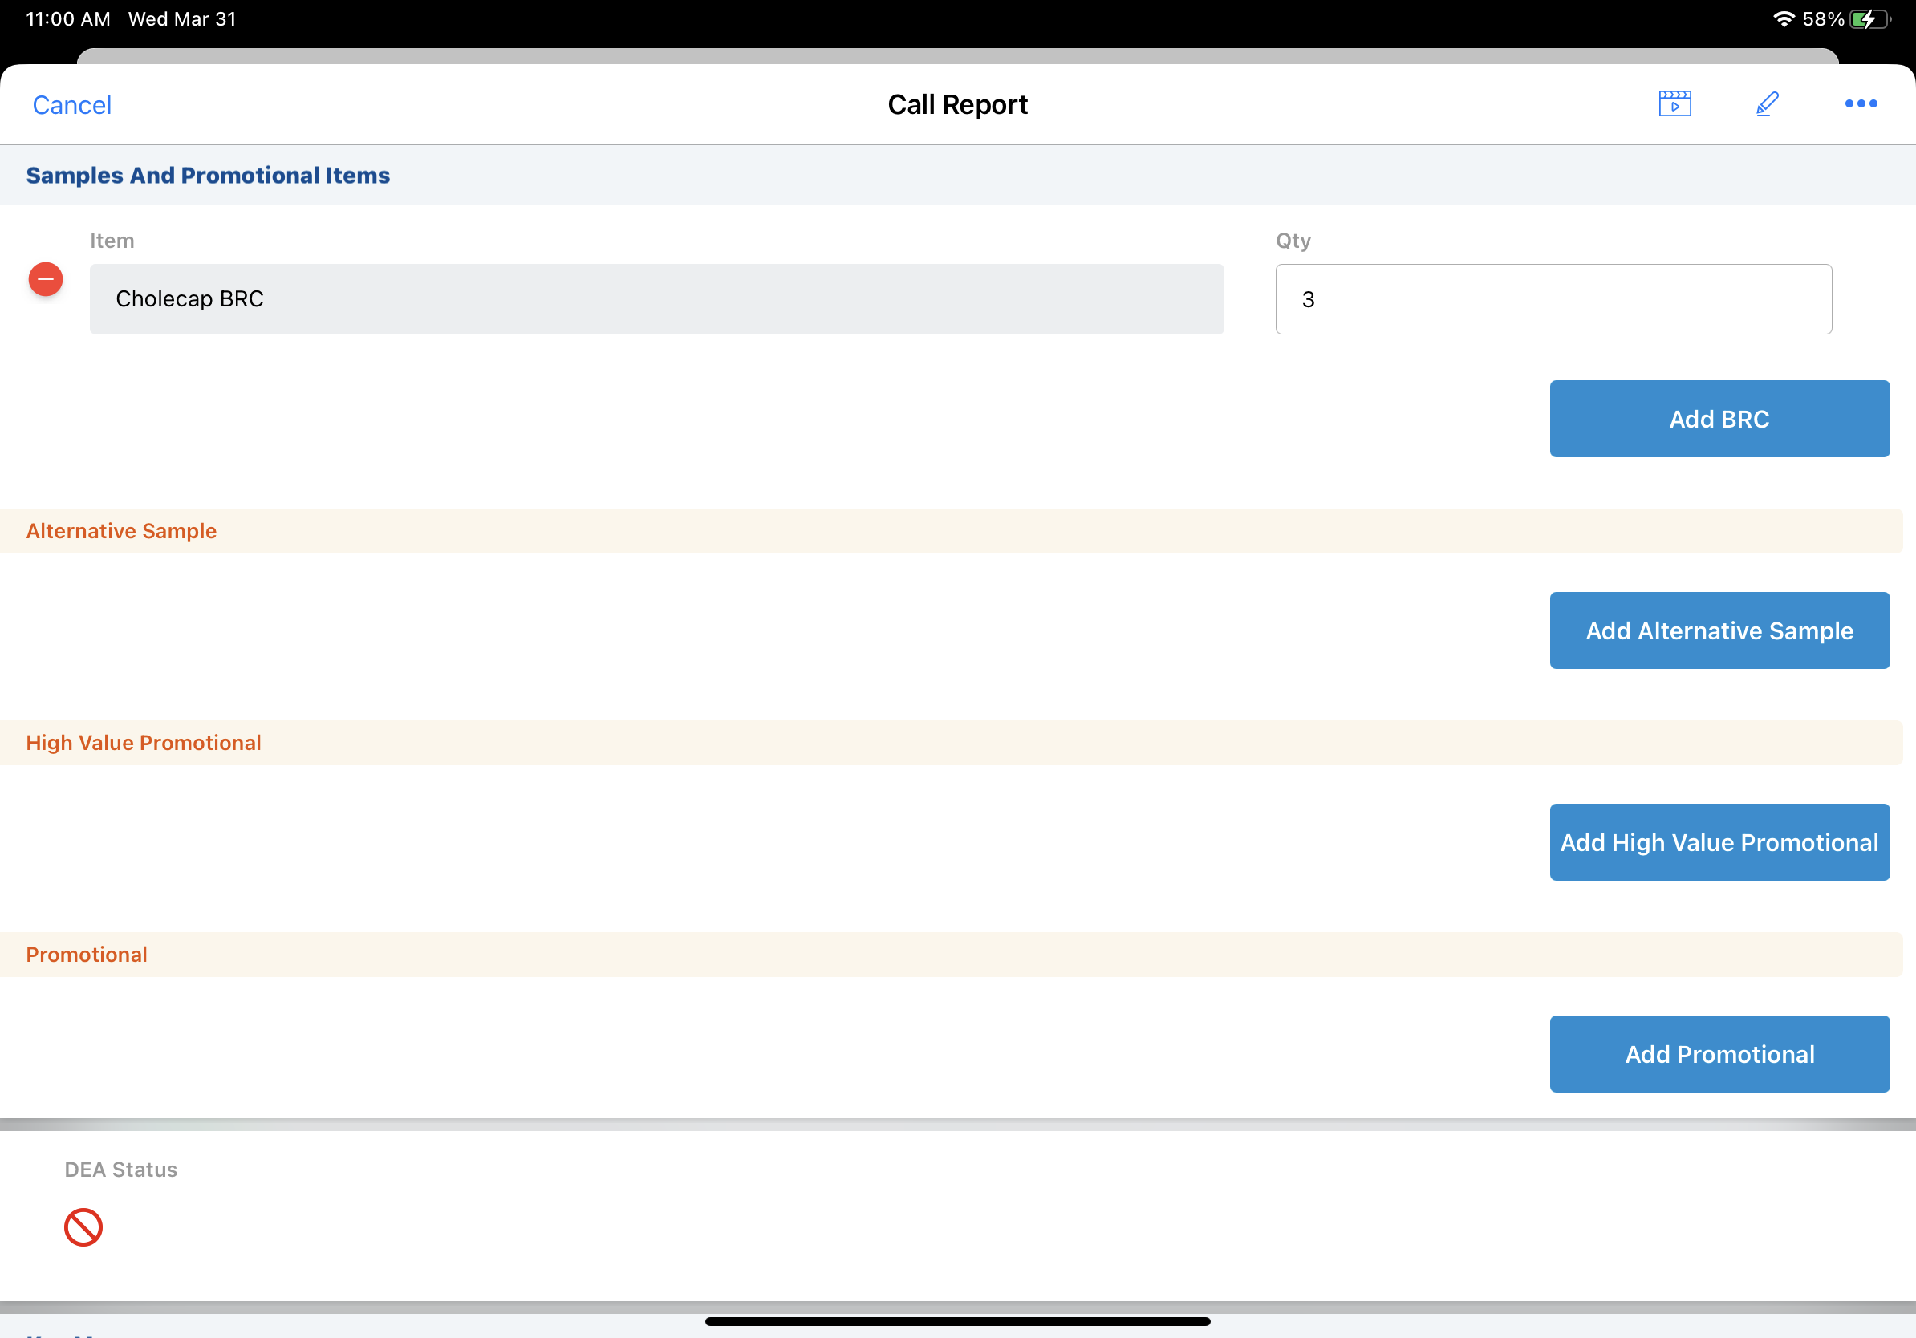Tap the Samples And Promotional Items header
The width and height of the screenshot is (1916, 1338).
208,175
